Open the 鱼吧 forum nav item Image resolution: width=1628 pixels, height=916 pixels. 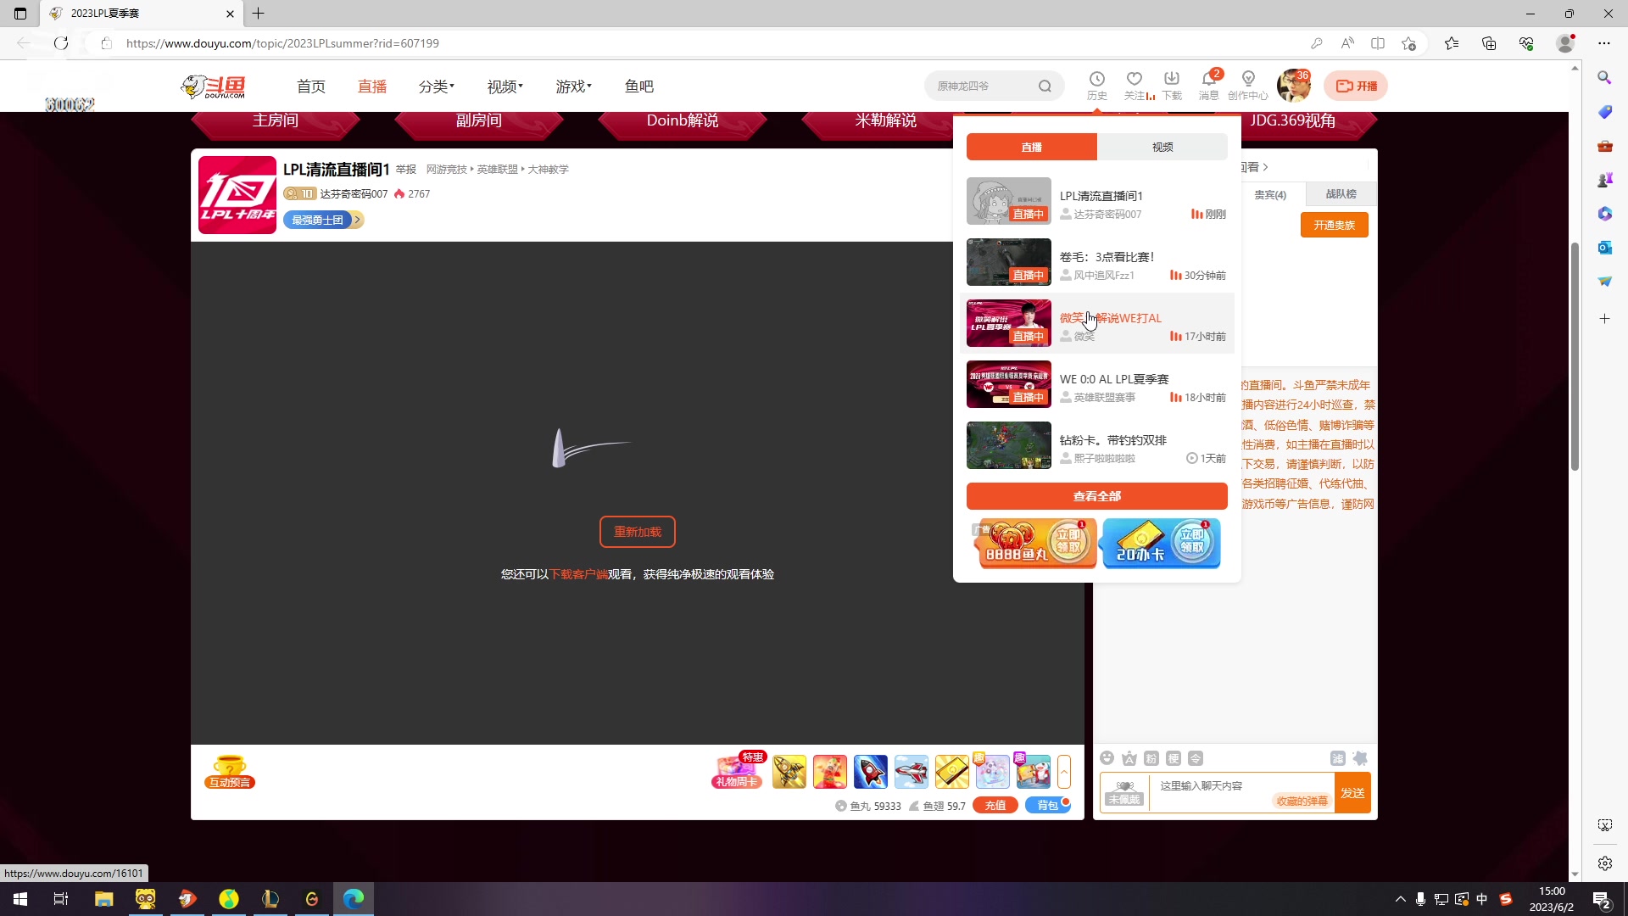(x=639, y=87)
